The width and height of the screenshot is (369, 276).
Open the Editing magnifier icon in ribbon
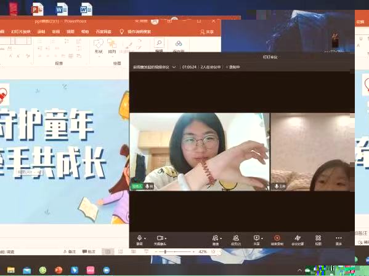(159, 45)
